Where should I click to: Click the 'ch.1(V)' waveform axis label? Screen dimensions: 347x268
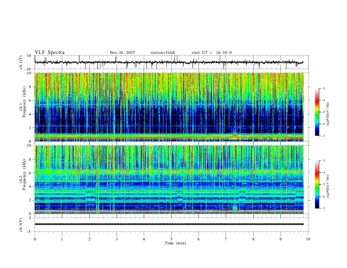(21, 62)
